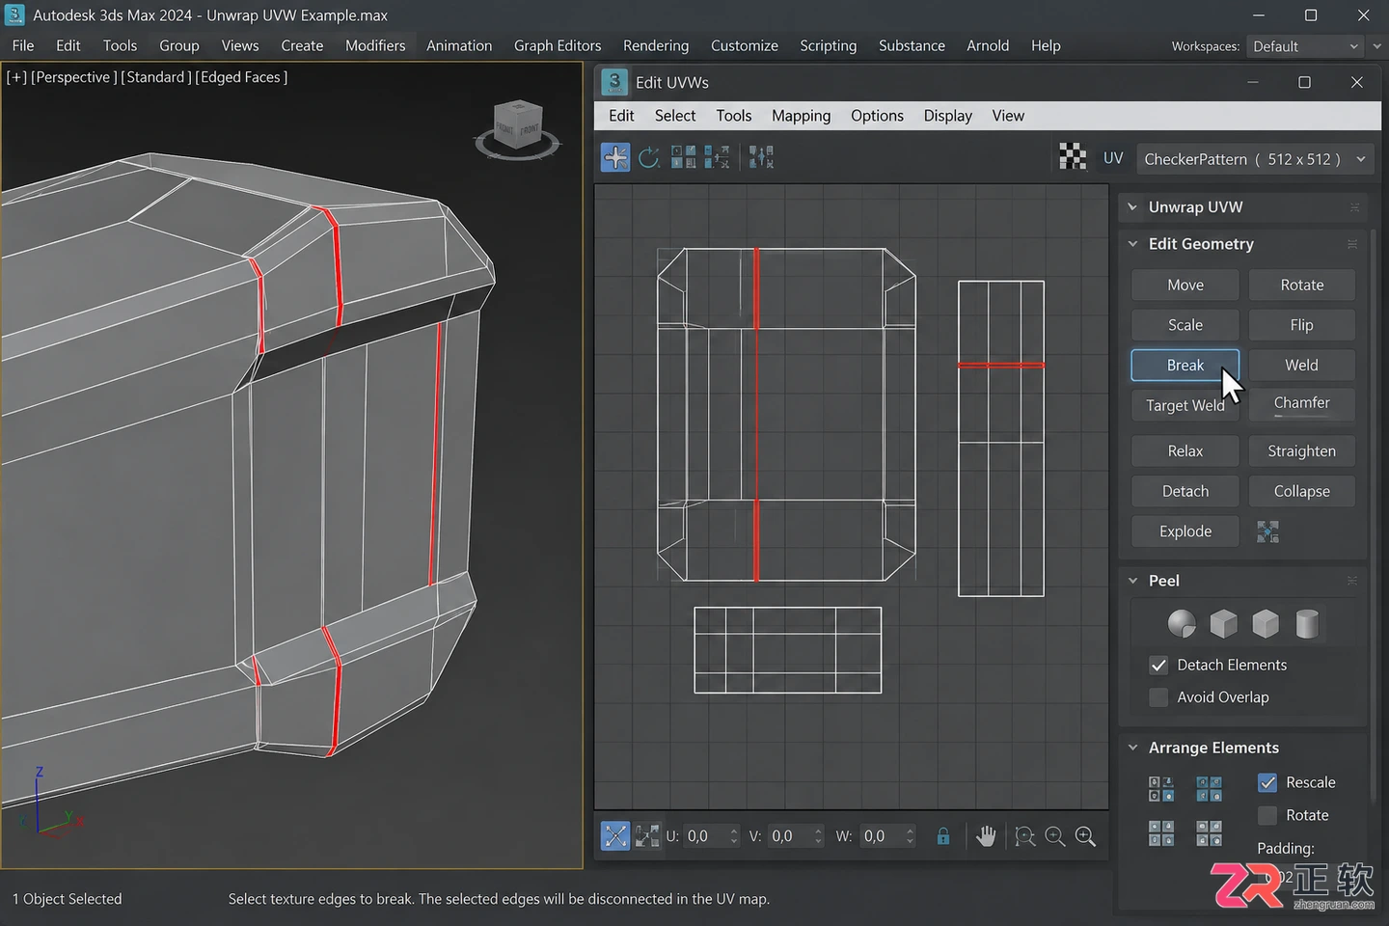The height and width of the screenshot is (926, 1389).
Task: Click the rightmost zoom magnifier icon
Action: point(1085,836)
